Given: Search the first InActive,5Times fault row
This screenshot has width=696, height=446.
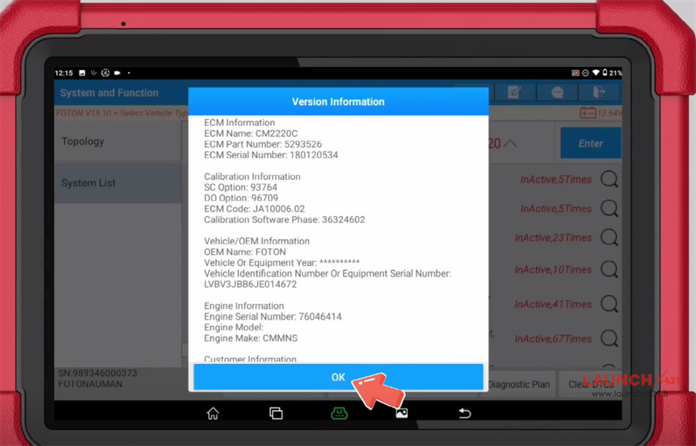Looking at the screenshot, I should 609,179.
